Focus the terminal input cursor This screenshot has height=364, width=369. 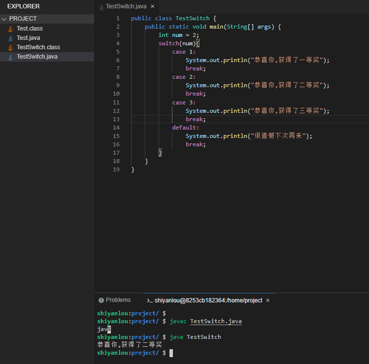click(x=171, y=353)
